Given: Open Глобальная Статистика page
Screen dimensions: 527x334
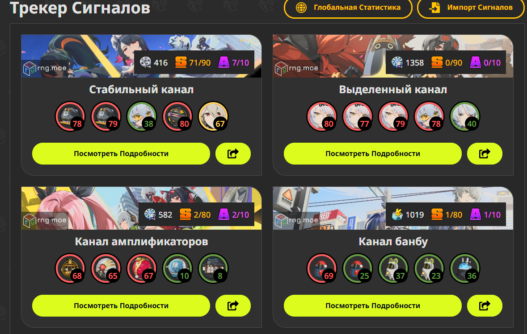Looking at the screenshot, I should click(x=348, y=8).
